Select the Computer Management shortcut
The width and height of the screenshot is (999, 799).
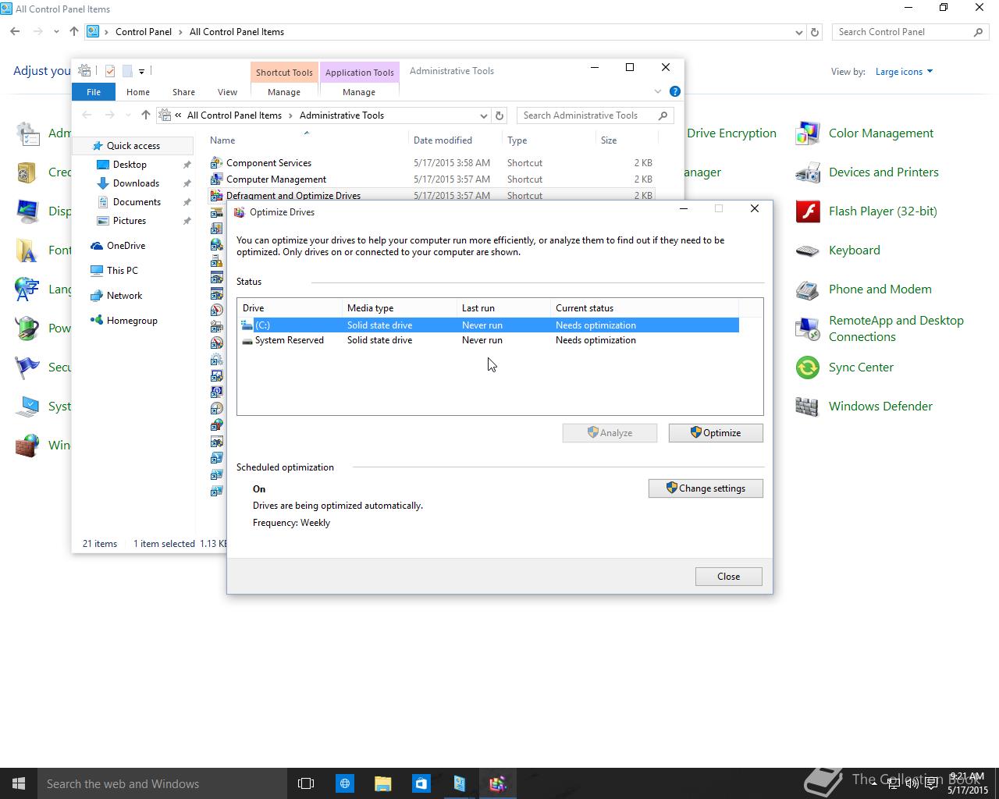coord(276,179)
